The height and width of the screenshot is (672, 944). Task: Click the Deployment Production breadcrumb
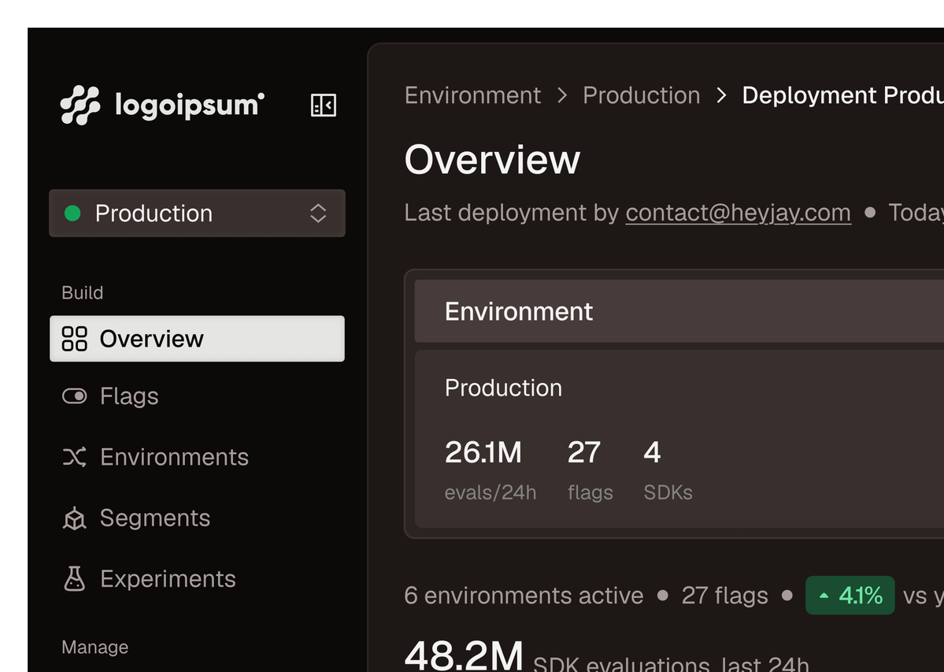843,95
